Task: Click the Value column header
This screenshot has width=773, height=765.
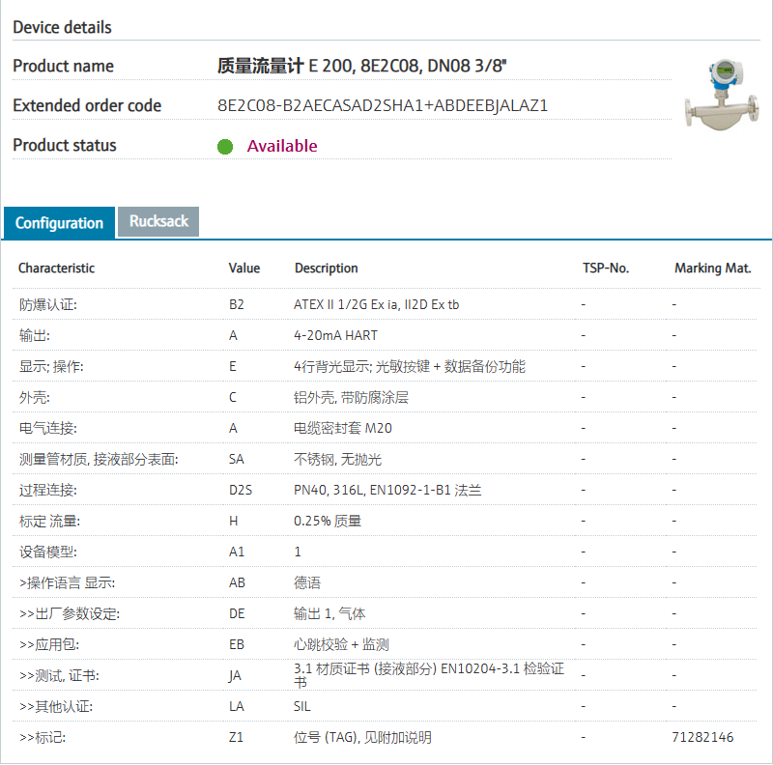Action: (244, 268)
